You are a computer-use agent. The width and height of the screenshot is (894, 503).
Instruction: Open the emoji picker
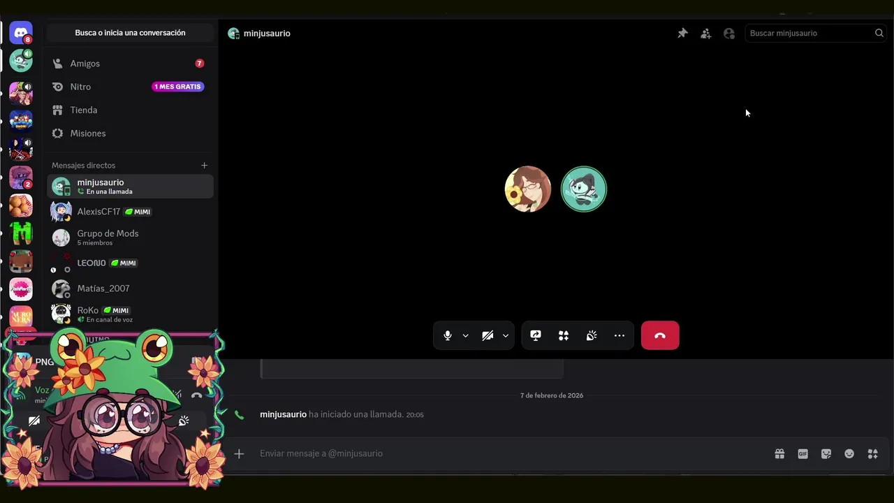point(849,453)
